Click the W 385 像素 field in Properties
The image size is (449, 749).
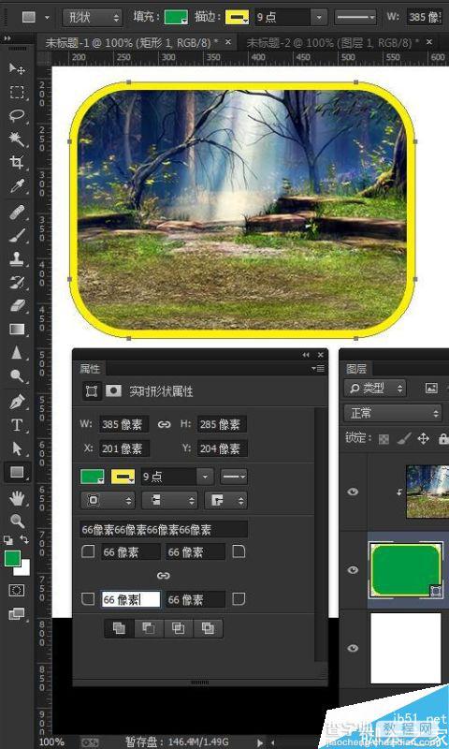coord(124,424)
